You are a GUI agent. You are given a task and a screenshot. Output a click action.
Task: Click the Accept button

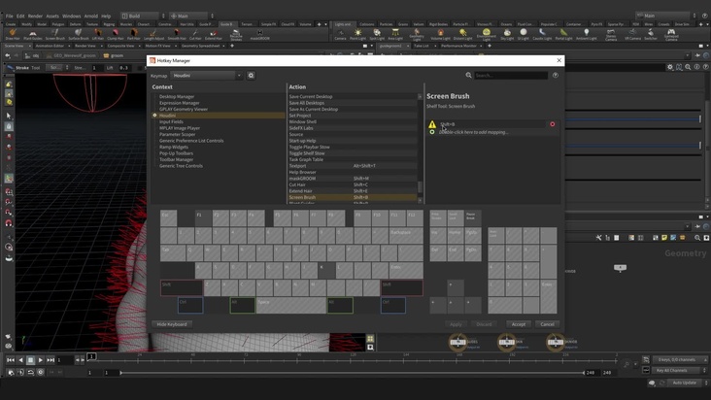point(519,324)
